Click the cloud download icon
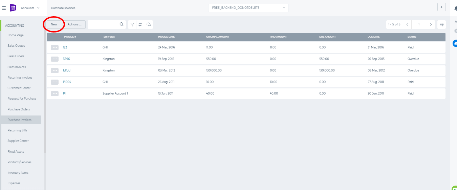457x190 pixels. tap(149, 24)
